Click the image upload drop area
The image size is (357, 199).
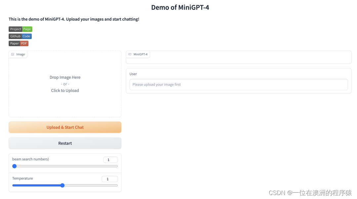65,84
